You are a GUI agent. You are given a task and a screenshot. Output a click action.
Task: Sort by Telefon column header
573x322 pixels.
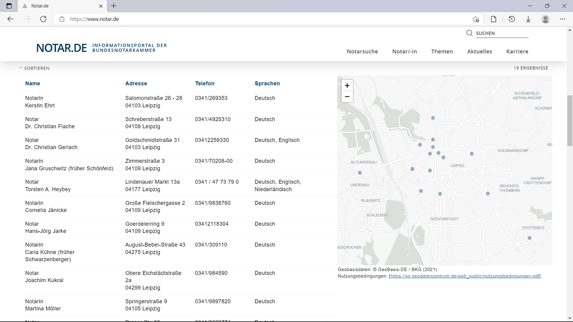click(x=205, y=84)
